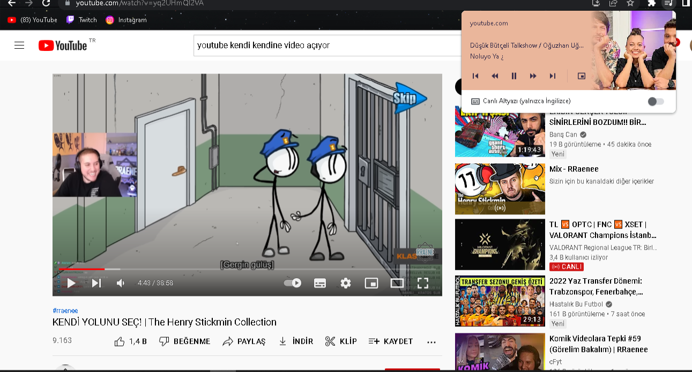Open the browser extensions puzzle icon
This screenshot has width=692, height=372.
652,3
